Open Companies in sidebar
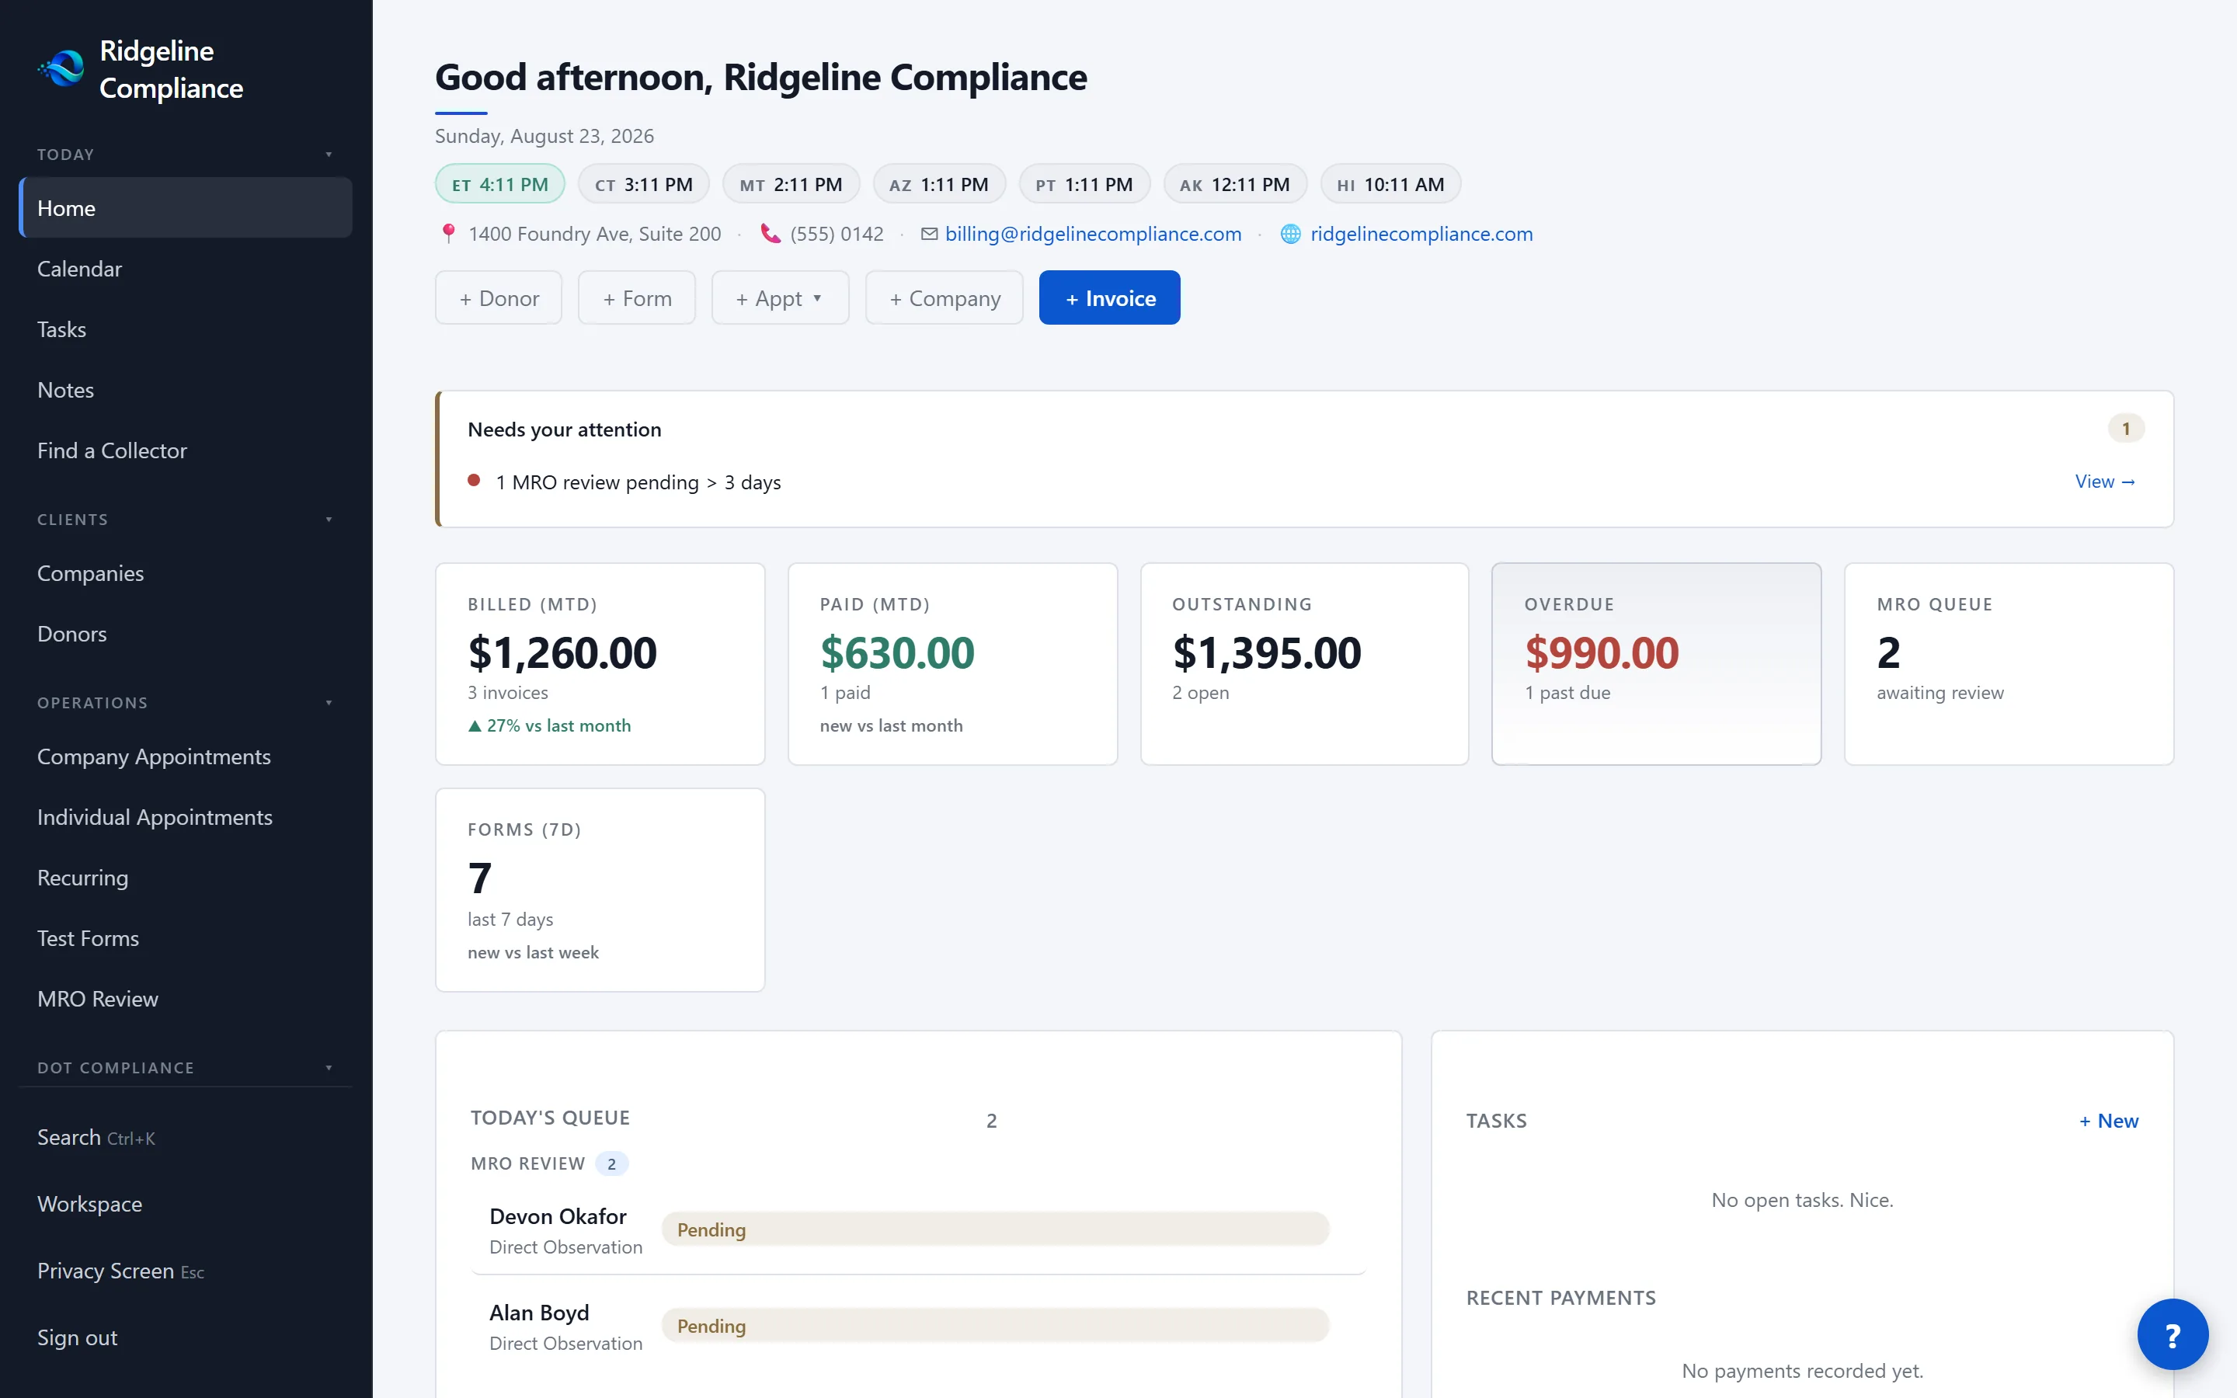Viewport: 2237px width, 1398px height. coord(185,573)
